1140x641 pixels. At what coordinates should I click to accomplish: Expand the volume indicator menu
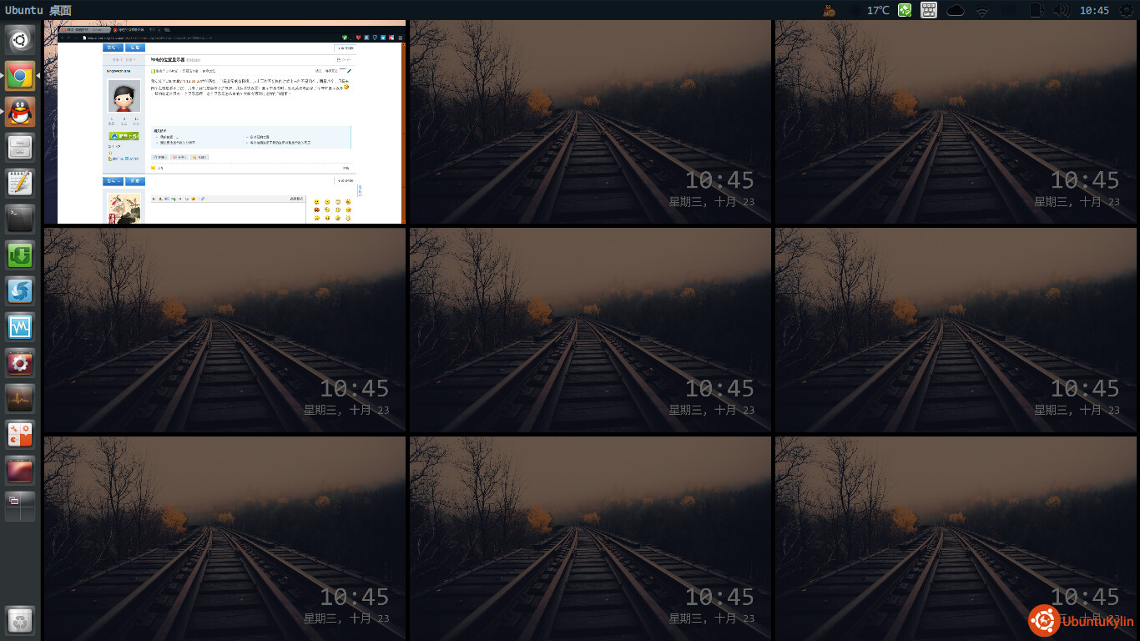click(1061, 10)
